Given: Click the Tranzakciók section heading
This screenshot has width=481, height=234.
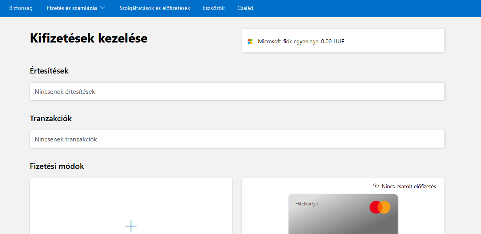Looking at the screenshot, I should pos(51,118).
